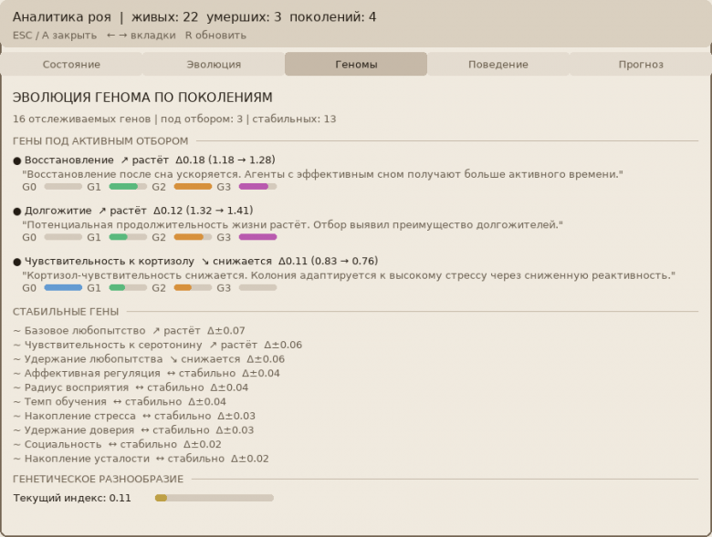
Task: Select the Социальность row
Action: pos(117,445)
